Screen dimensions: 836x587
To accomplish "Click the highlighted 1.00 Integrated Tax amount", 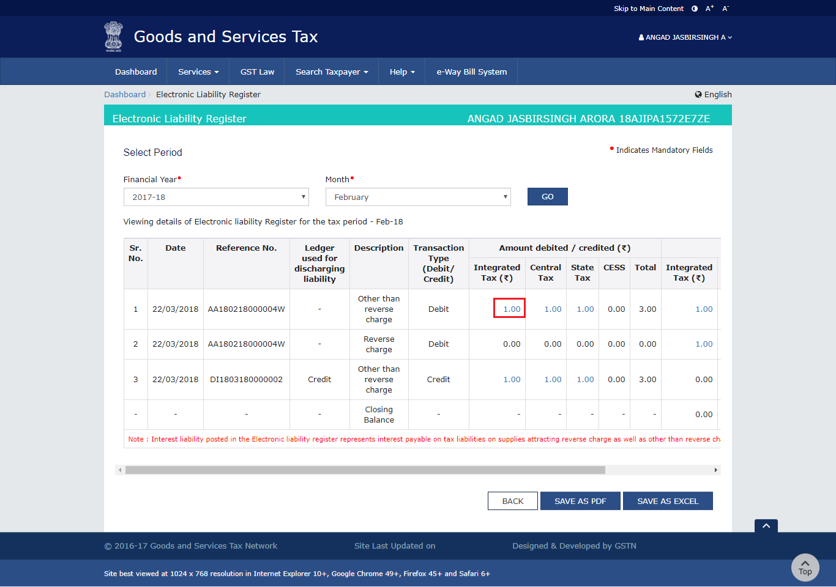I will [x=509, y=309].
